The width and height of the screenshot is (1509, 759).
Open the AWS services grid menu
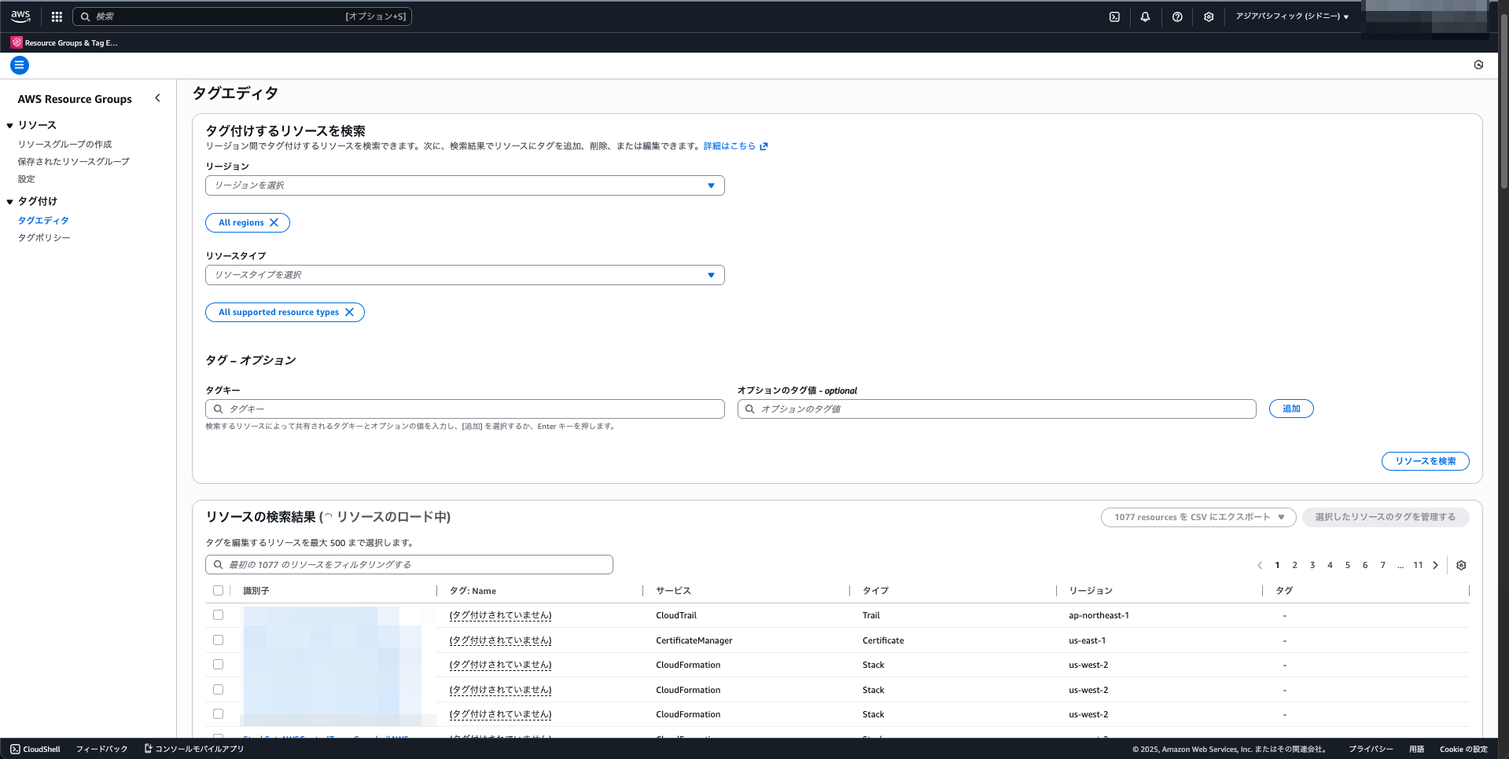pos(57,16)
